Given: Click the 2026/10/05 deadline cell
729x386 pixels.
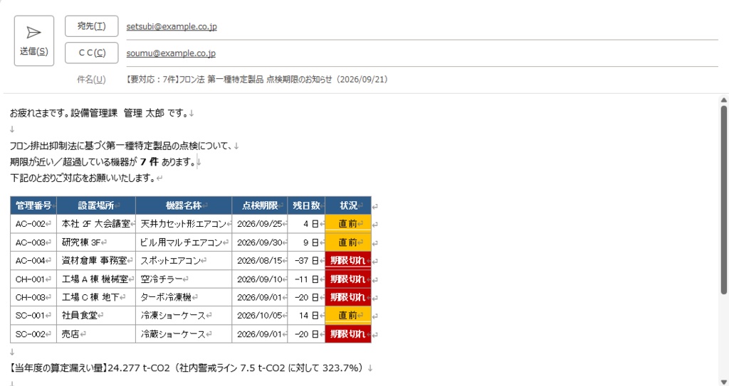Looking at the screenshot, I should point(260,316).
